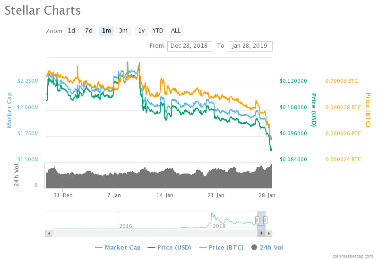Screen dimensions: 378x260
Task: Click the 14. Jan x-axis label
Action: click(165, 195)
